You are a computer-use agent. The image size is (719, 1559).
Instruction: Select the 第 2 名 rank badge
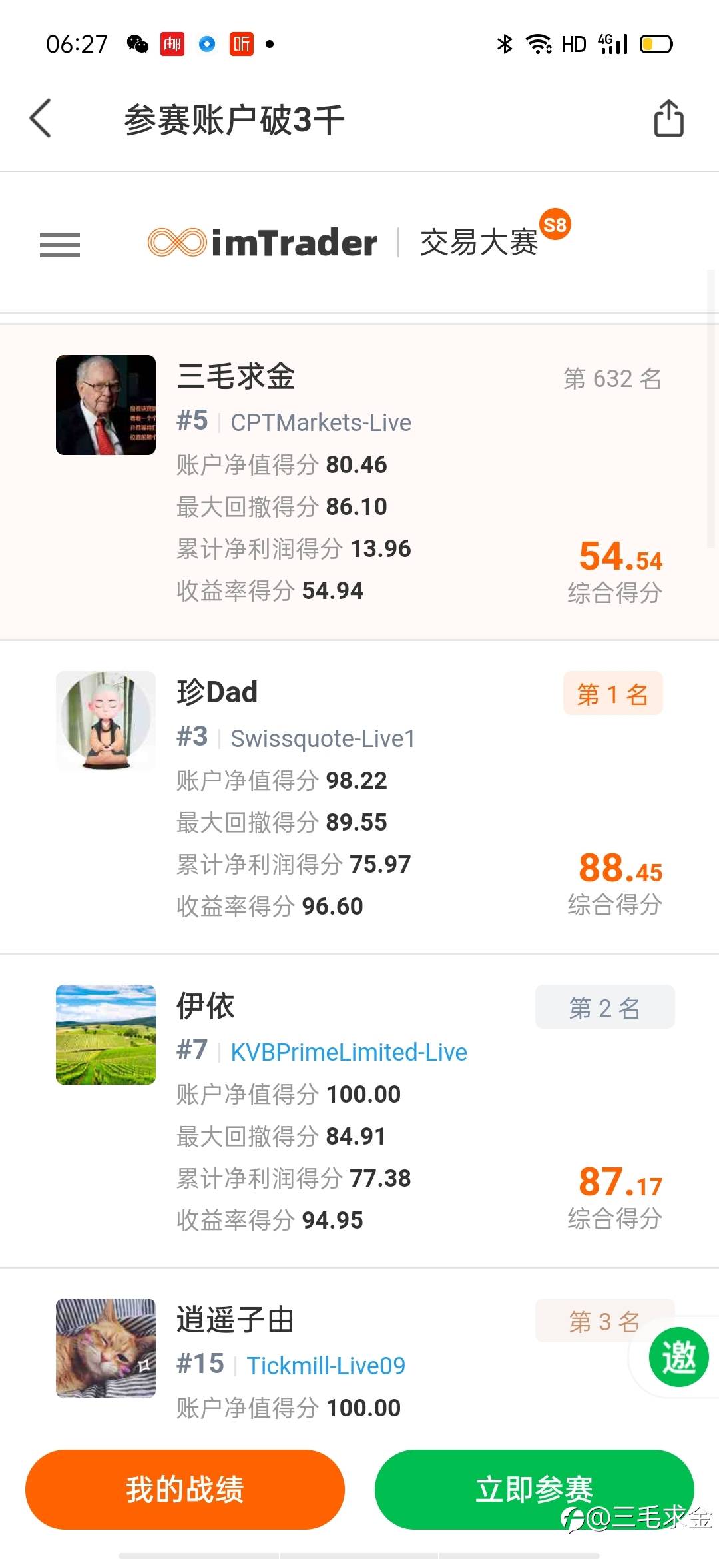coord(604,1007)
